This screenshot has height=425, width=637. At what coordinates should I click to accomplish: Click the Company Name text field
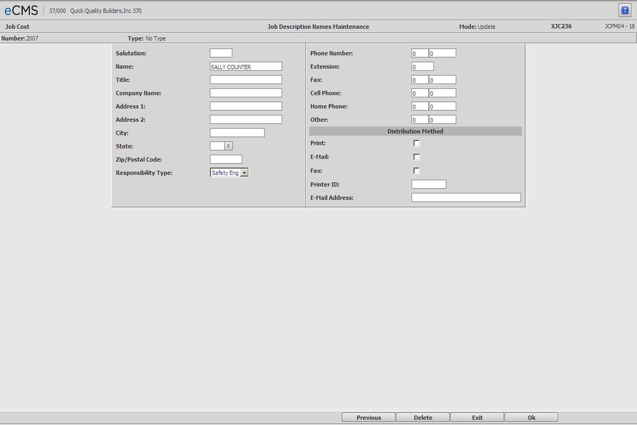coord(246,93)
